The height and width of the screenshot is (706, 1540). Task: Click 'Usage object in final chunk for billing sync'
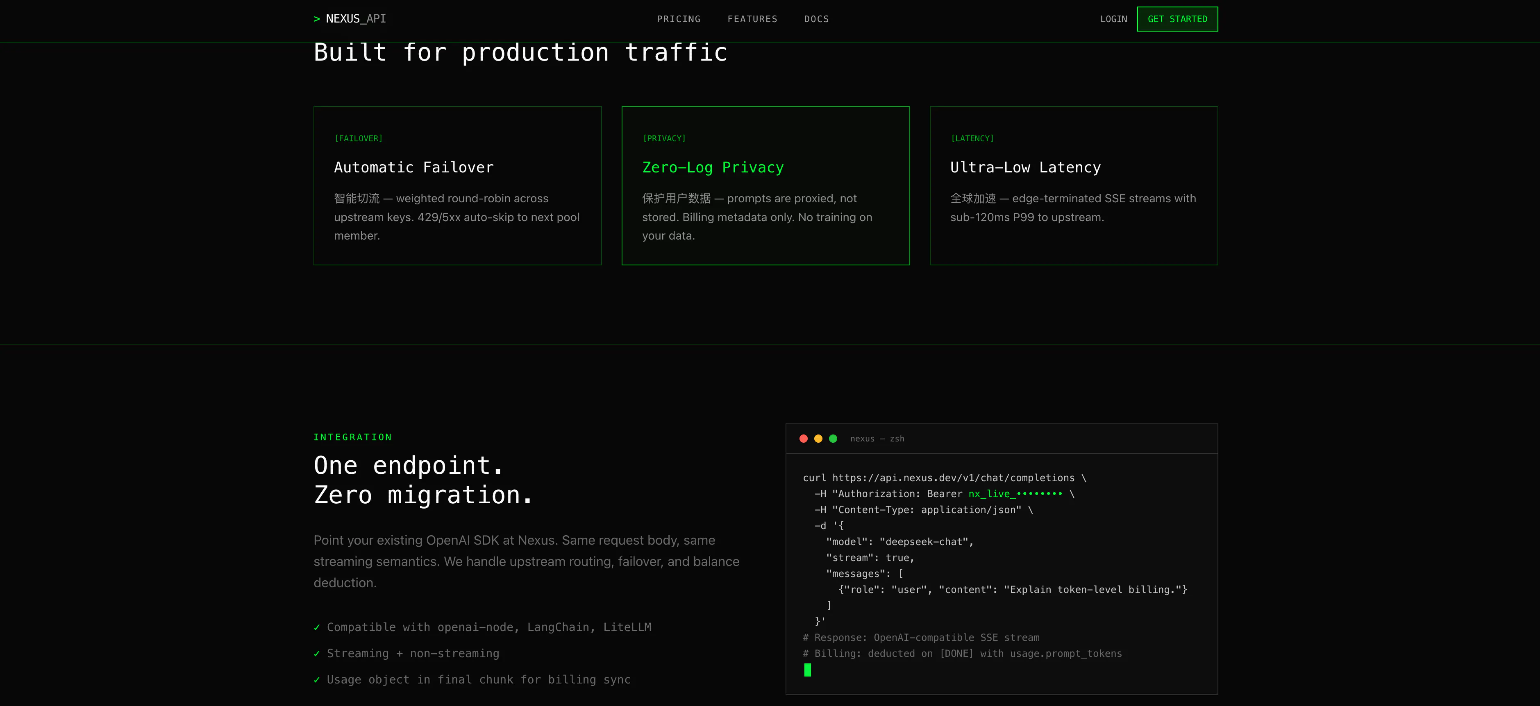tap(478, 680)
